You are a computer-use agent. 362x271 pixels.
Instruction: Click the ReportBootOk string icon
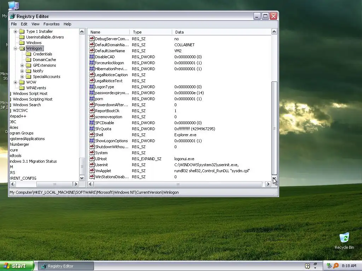[x=92, y=110]
